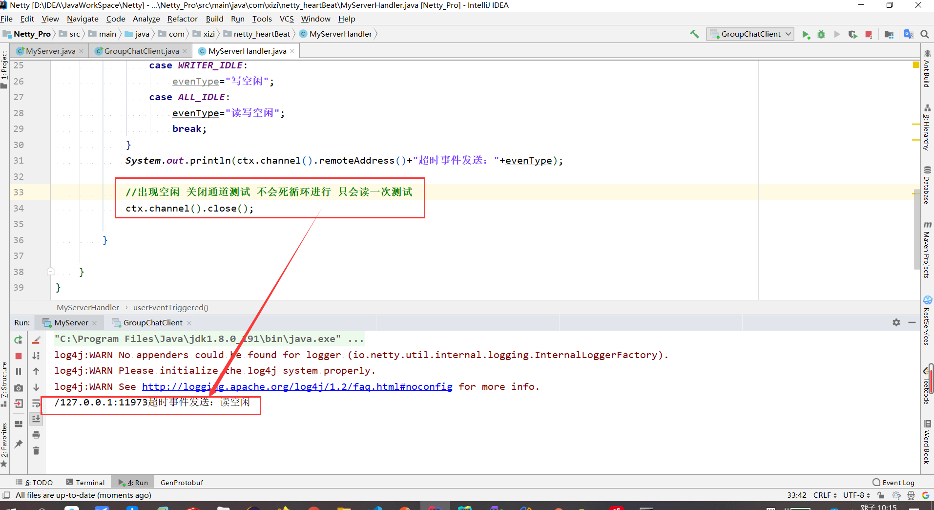Open the 1: Project tool window
This screenshot has height=510, width=934.
(4, 69)
